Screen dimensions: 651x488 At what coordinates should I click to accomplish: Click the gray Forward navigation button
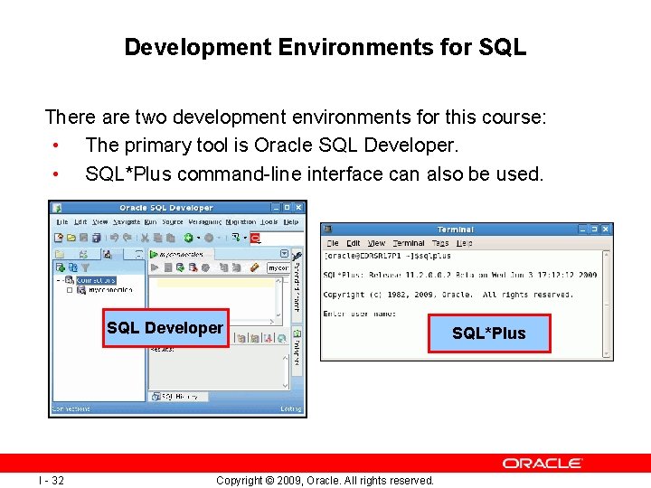(209, 238)
